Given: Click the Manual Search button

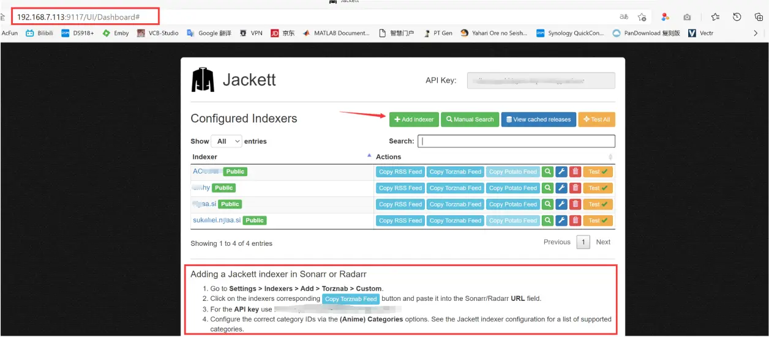Looking at the screenshot, I should coord(470,119).
